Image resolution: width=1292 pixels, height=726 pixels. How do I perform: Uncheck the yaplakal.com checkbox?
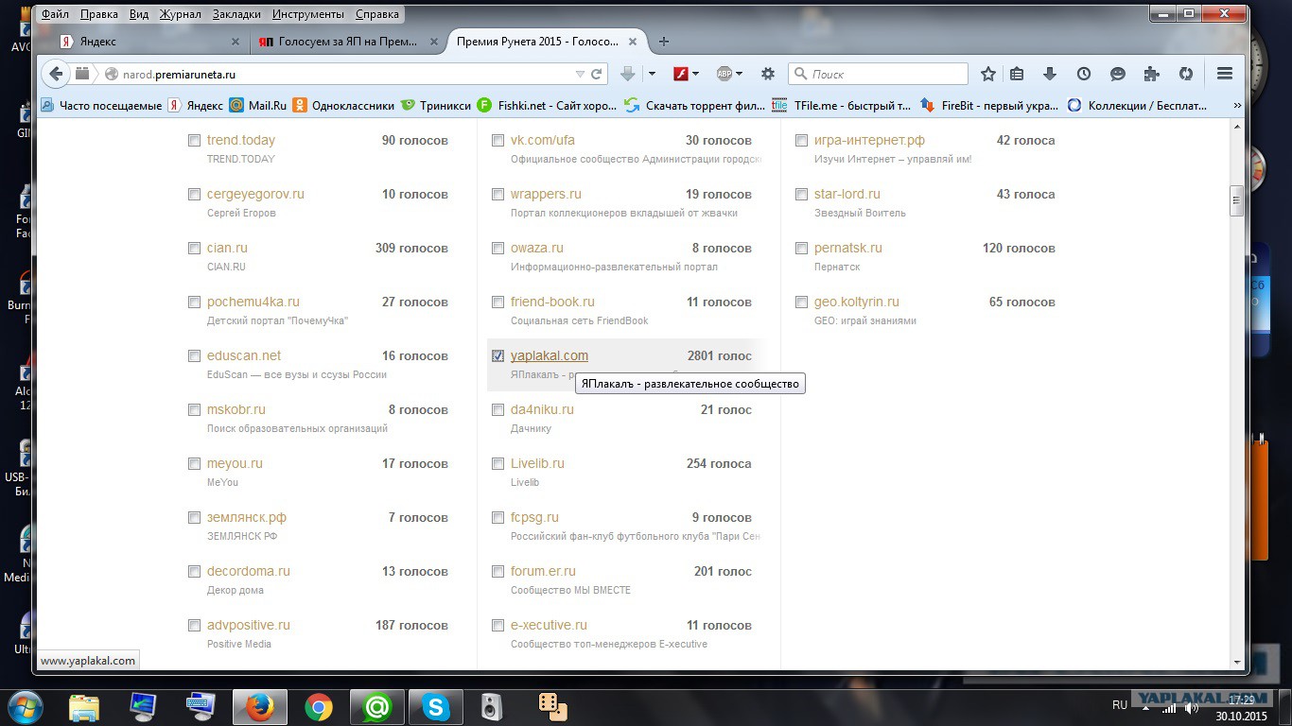point(498,356)
